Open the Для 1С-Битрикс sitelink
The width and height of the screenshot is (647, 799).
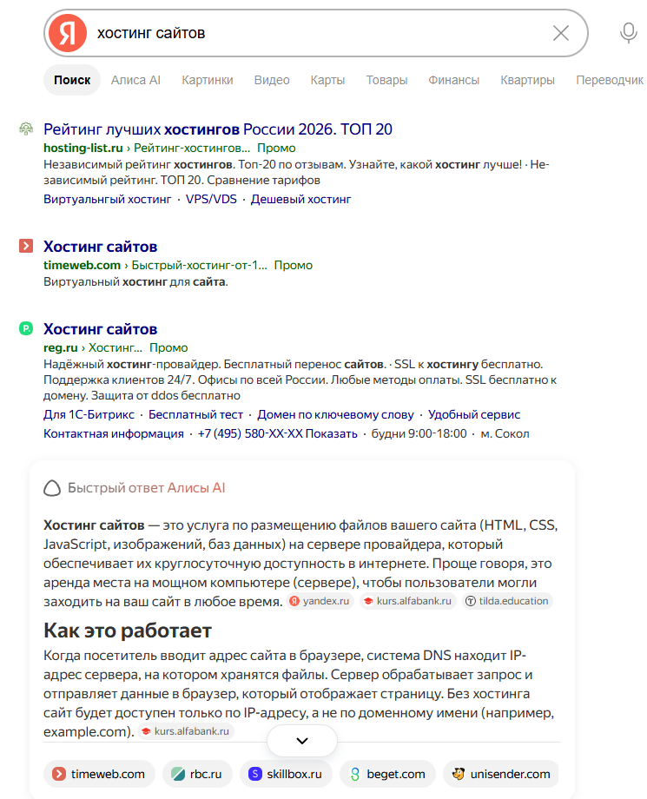(89, 415)
